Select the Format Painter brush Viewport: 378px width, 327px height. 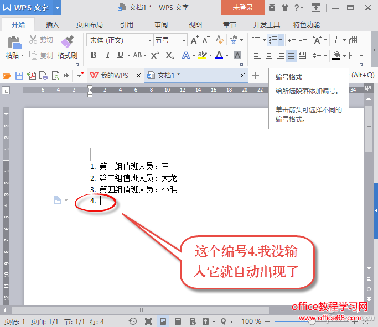coord(68,41)
